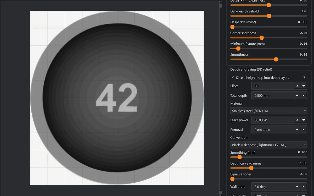The image size is (314, 196).
Task: Click the Minimum feature (mm) slider handle
Action: [x=238, y=49]
